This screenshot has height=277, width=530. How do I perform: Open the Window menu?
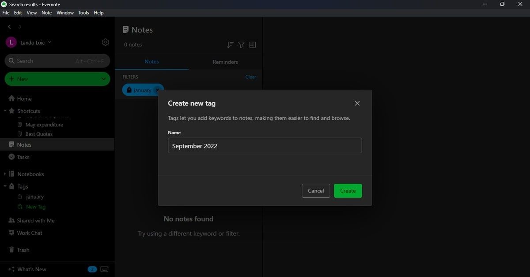(65, 13)
